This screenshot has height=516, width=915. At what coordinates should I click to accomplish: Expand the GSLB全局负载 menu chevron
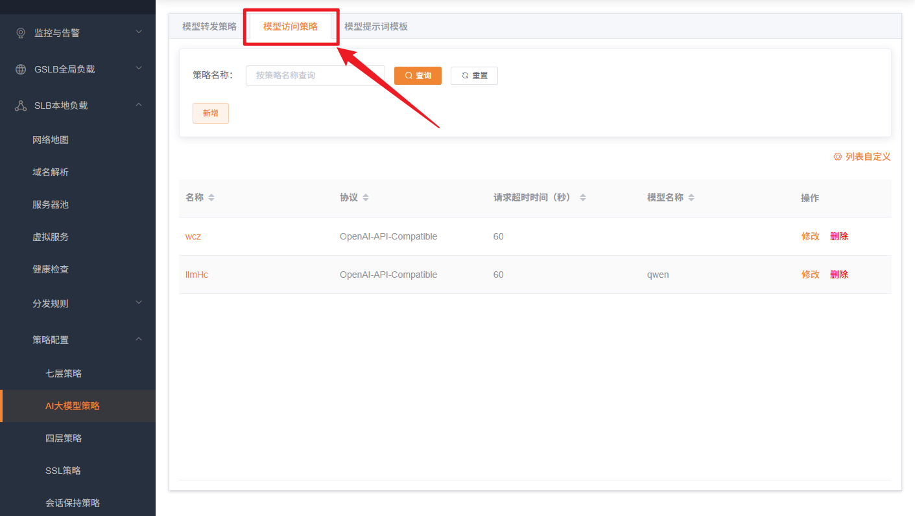pos(139,68)
